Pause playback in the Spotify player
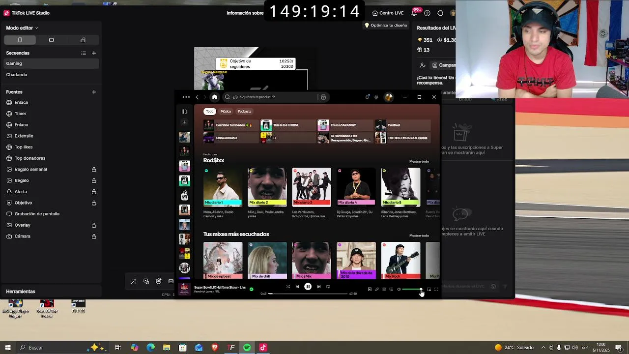629x354 pixels. (308, 287)
